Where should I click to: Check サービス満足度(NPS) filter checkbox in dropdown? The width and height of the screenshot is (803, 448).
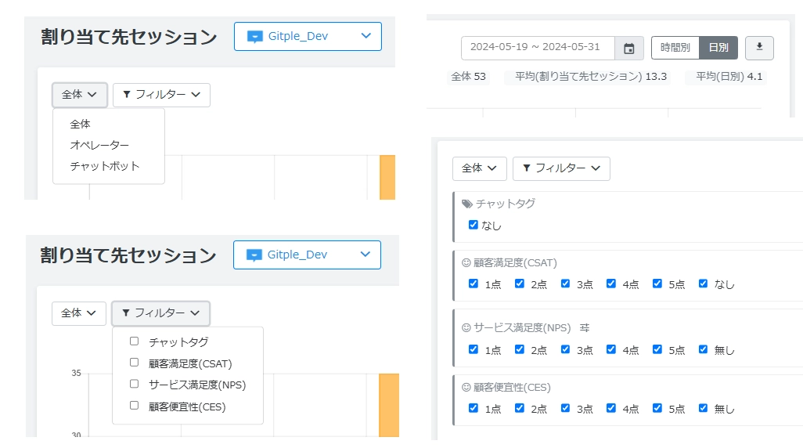pyautogui.click(x=134, y=384)
